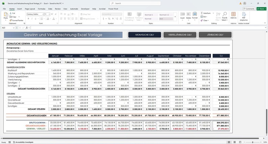The height and width of the screenshot is (144, 268).
Task: Open Format as Table
Action: tap(139, 16)
